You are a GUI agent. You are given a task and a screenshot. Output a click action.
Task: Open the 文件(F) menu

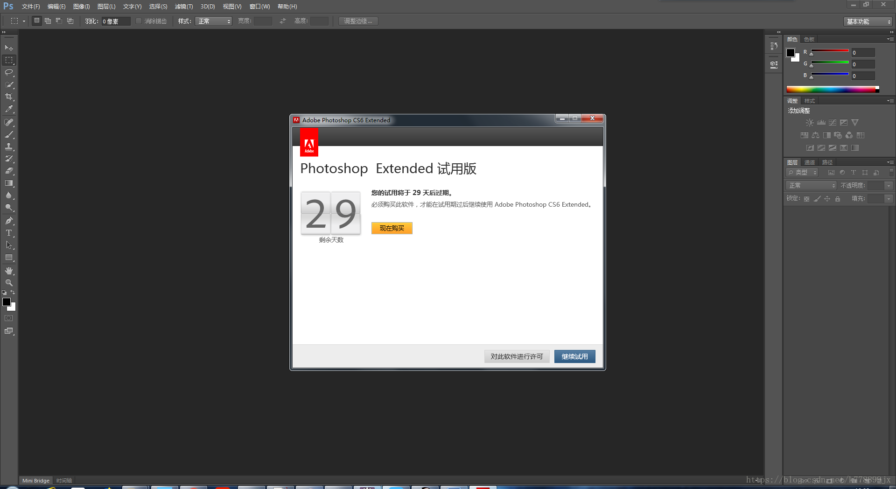pyautogui.click(x=31, y=7)
